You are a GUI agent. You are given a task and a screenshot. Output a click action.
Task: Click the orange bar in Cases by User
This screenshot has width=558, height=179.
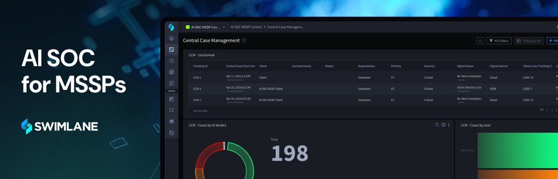tap(518, 174)
